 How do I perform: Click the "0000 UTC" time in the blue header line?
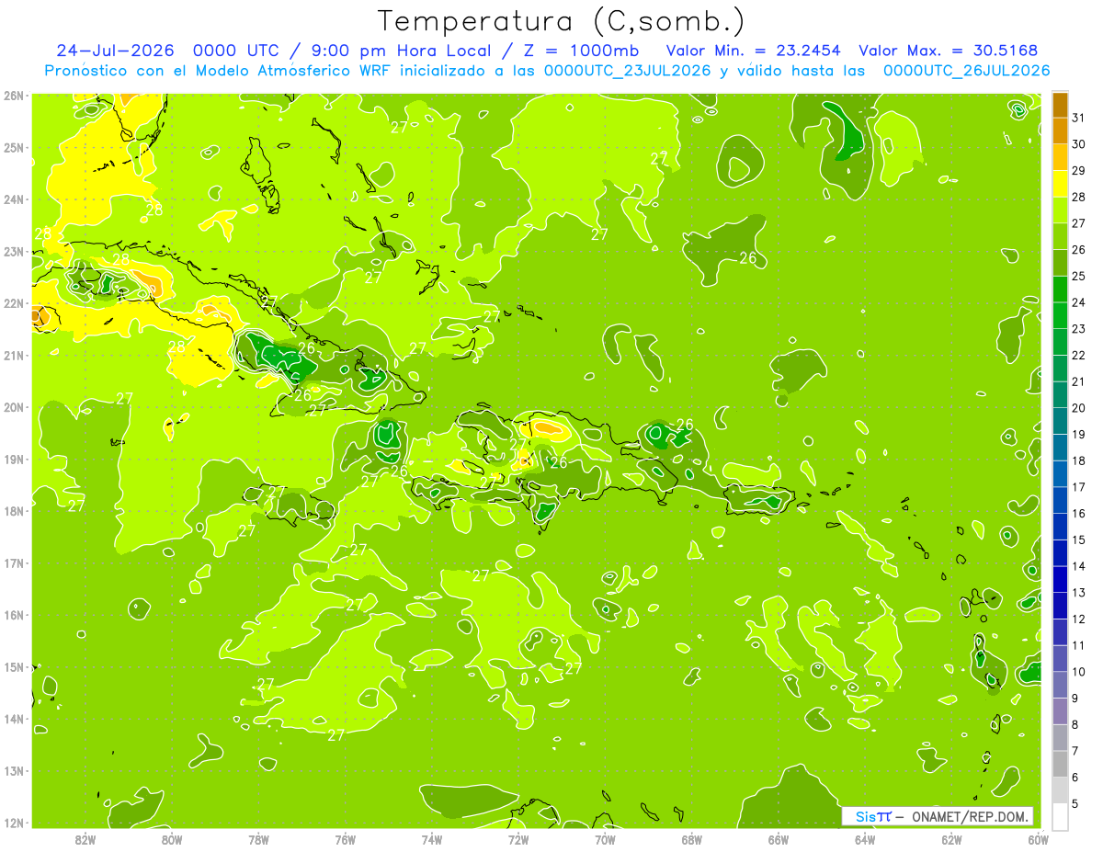(x=238, y=51)
